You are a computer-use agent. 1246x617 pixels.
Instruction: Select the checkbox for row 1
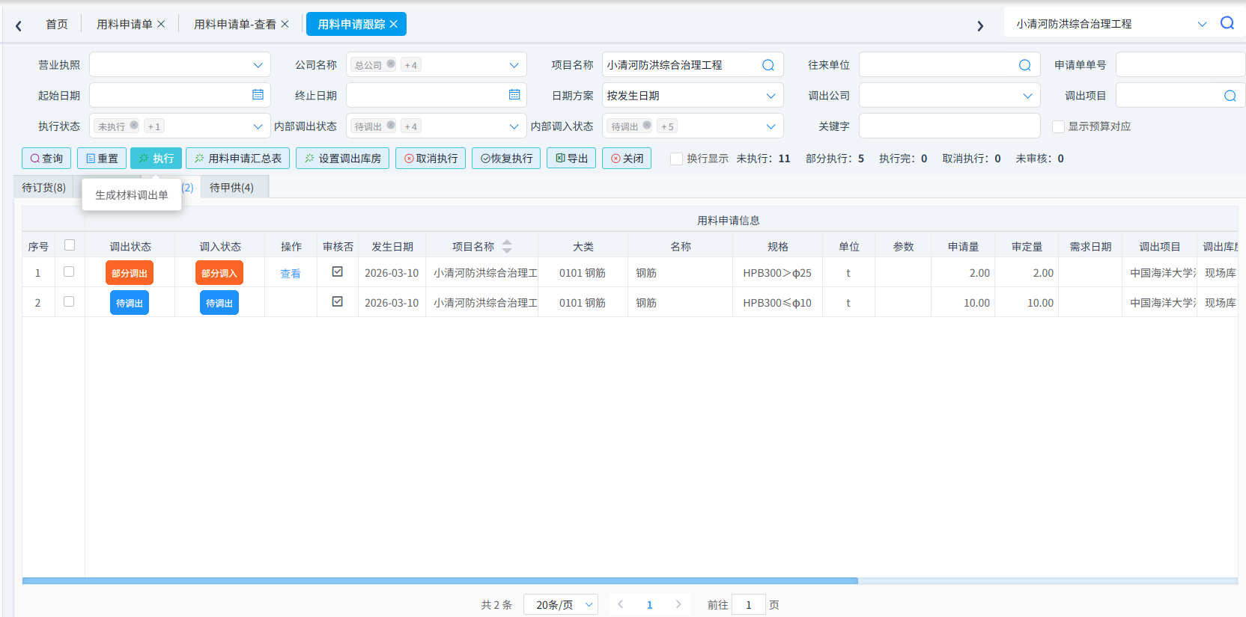(x=69, y=272)
